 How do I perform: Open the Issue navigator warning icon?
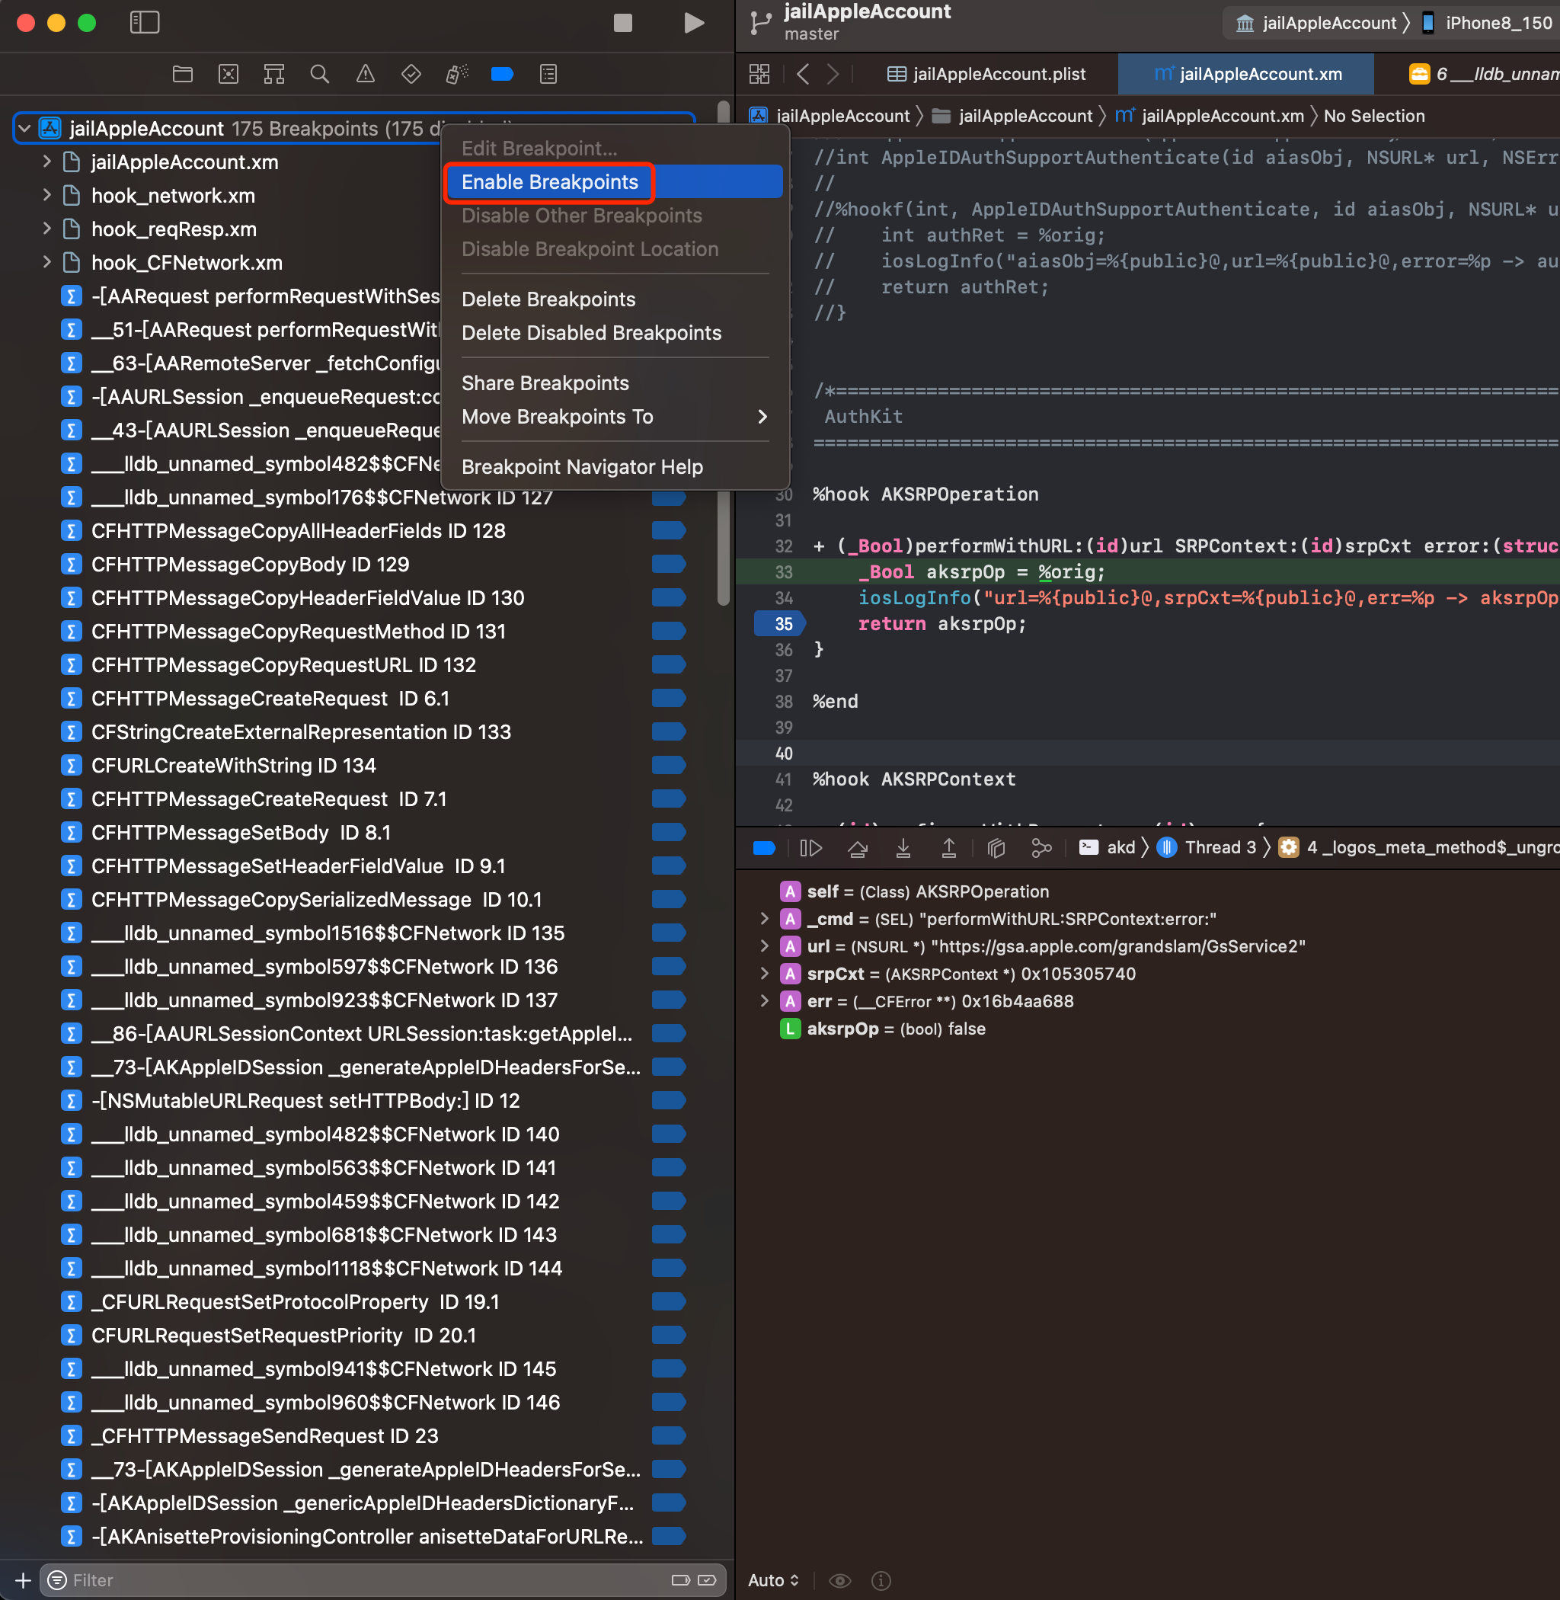point(366,74)
